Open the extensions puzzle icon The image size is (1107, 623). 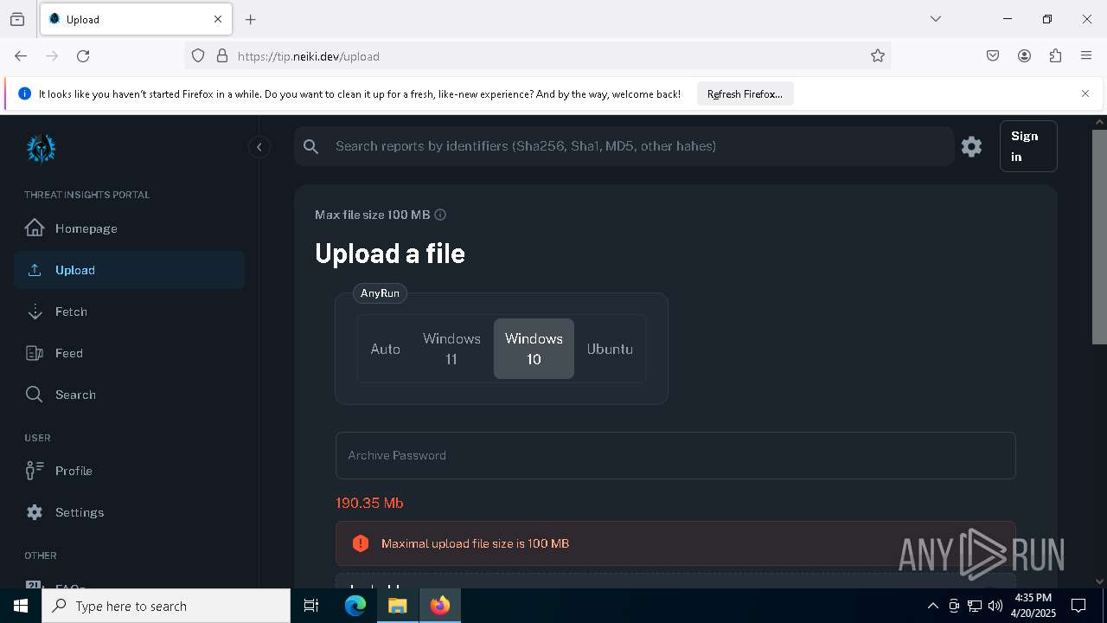pos(1055,55)
